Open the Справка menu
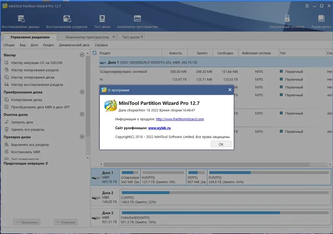333x234 pixels. point(101,45)
